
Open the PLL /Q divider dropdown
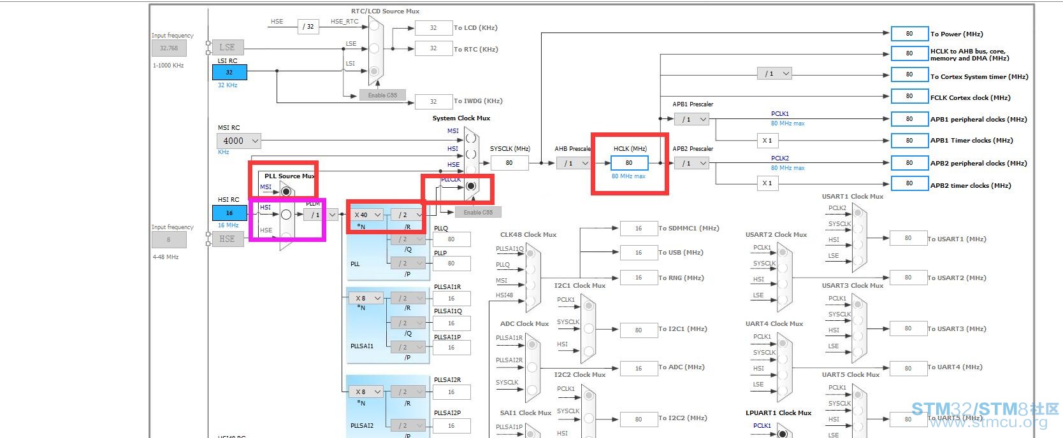408,239
